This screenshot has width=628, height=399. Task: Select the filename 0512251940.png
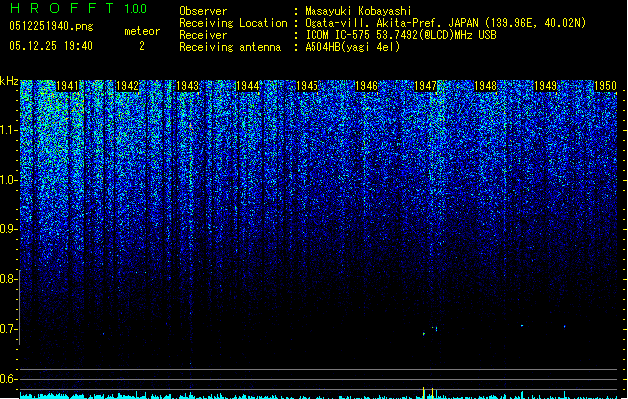click(51, 26)
